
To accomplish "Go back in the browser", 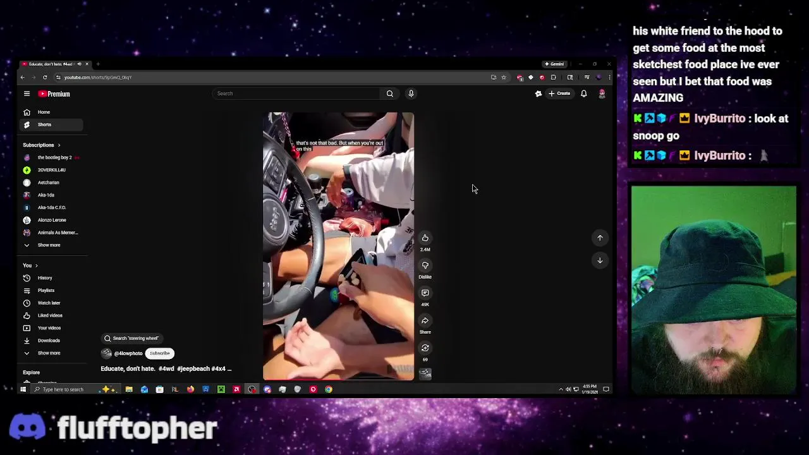I will pos(22,77).
